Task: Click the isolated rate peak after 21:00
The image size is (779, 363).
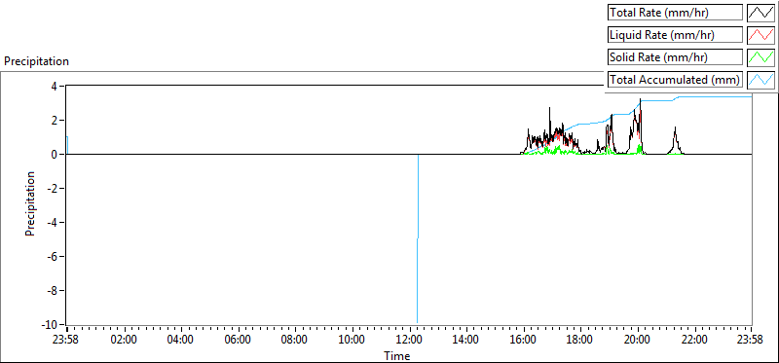Action: click(675, 141)
